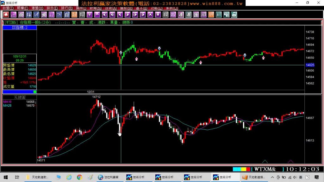
Task: Click the green triangle marker at chart bottom
Action: click(265, 161)
